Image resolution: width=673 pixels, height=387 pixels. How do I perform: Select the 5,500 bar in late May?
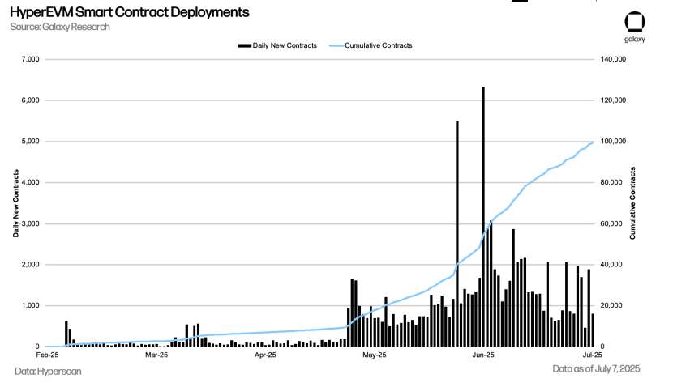point(457,233)
